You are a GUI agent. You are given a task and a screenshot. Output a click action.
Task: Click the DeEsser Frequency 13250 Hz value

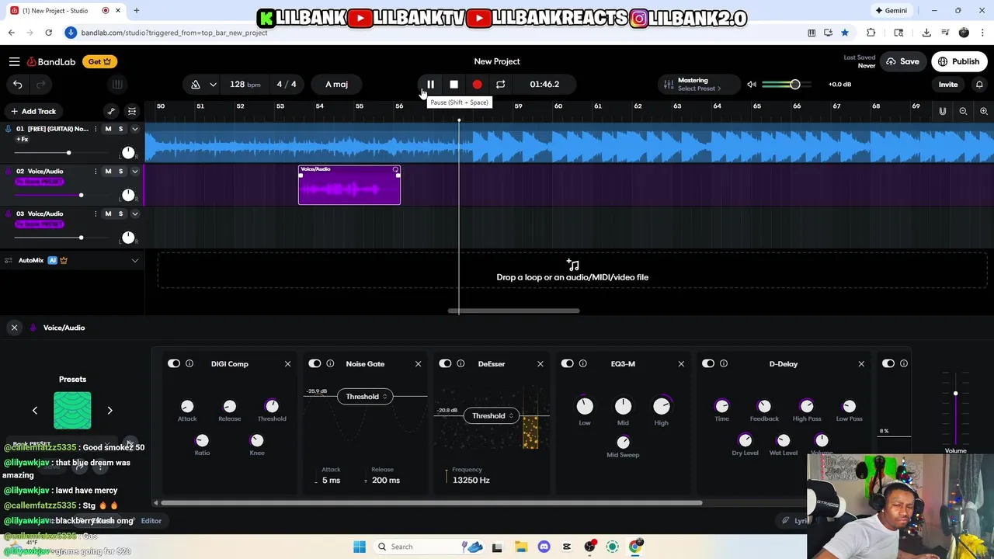click(x=471, y=480)
